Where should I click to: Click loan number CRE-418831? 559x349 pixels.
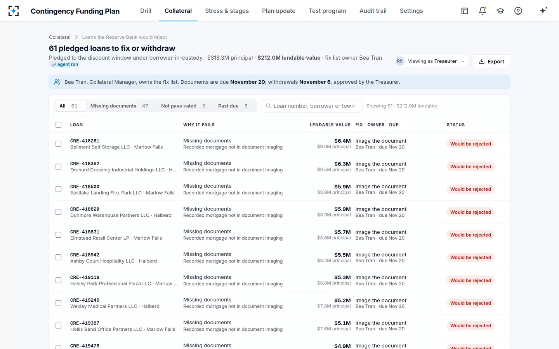(85, 232)
